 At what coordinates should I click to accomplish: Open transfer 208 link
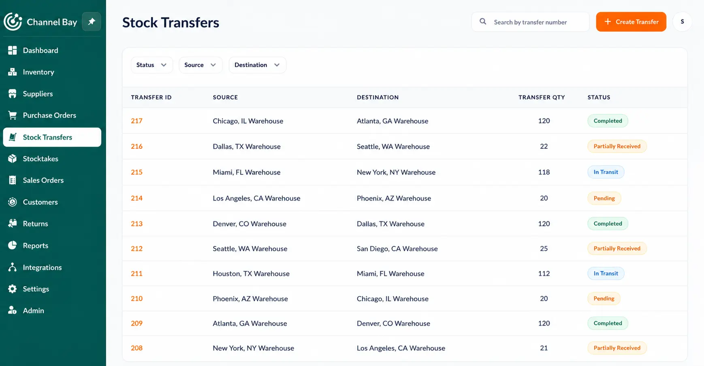point(137,348)
